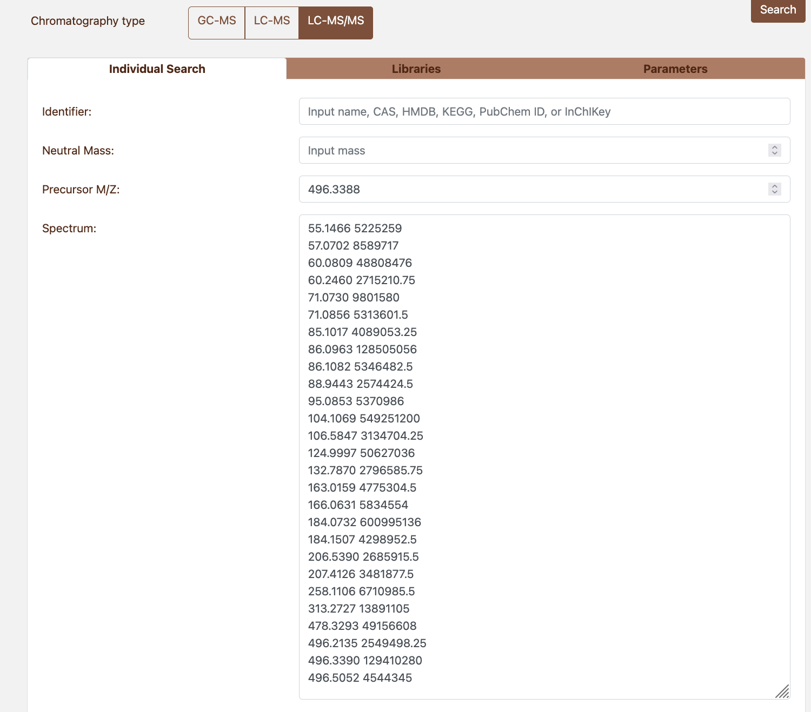This screenshot has width=811, height=712.
Task: Switch to LC-MS chromatography mode
Action: coord(272,22)
